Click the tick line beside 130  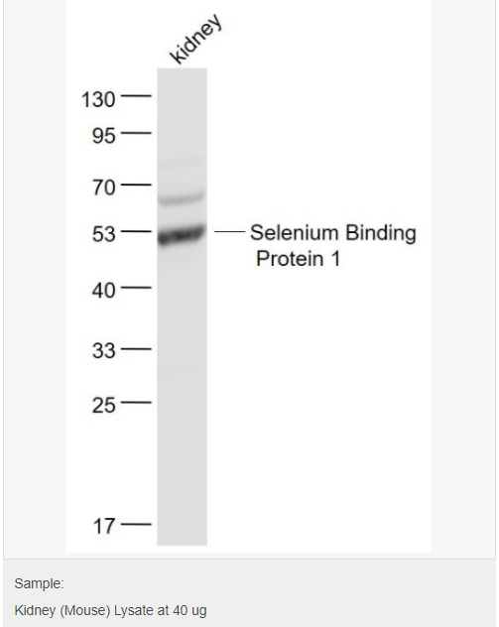pyautogui.click(x=136, y=95)
